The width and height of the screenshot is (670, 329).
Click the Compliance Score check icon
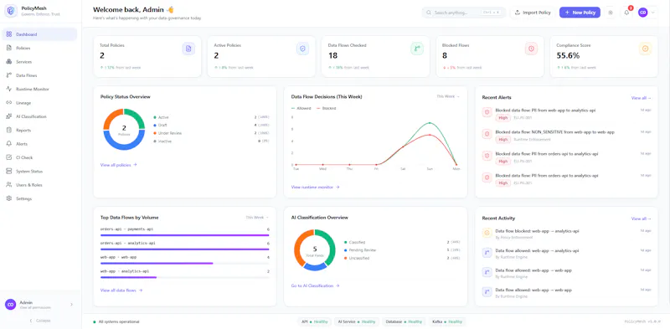[645, 49]
